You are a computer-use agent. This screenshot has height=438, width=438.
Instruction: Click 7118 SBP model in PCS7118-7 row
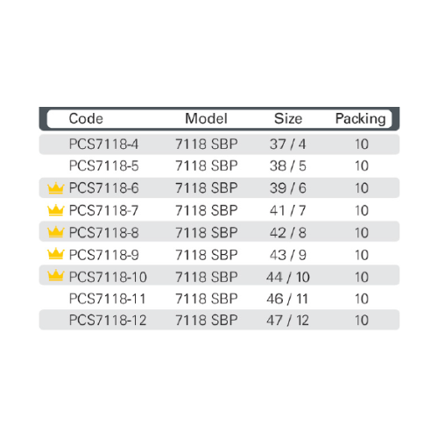[207, 210]
